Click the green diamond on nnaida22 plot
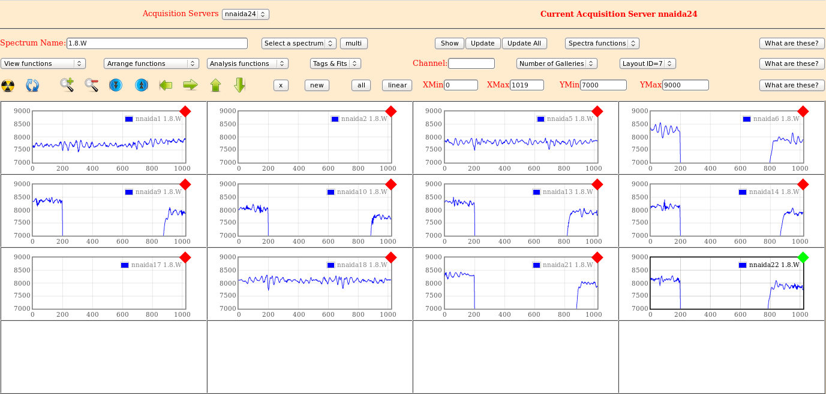 click(803, 257)
